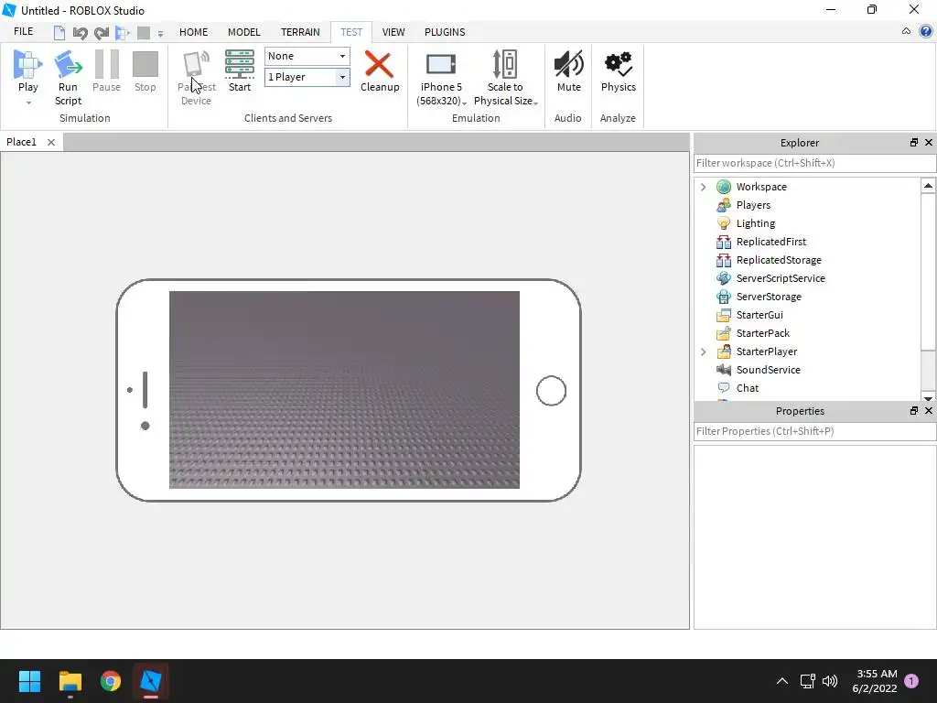Click the Redo quick access icon
The width and height of the screenshot is (937, 703).
point(101,33)
